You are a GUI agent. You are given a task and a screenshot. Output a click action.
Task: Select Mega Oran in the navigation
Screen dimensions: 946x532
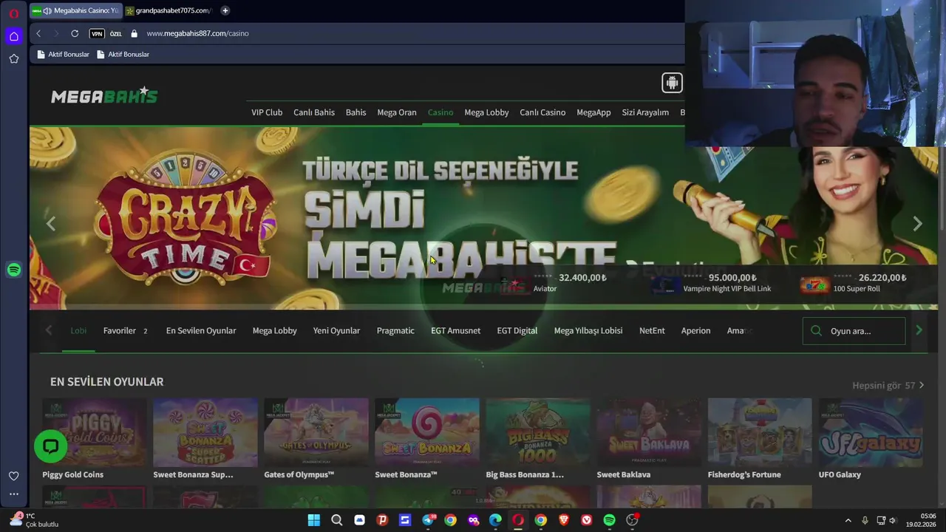coord(397,112)
